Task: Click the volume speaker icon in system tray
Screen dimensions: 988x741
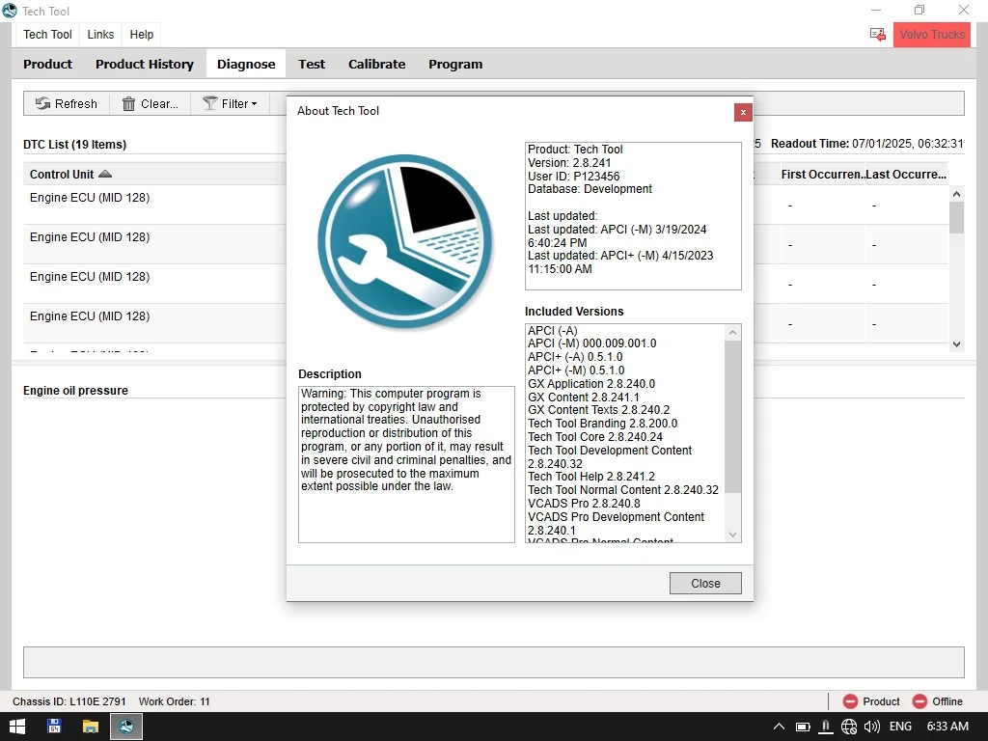Action: 872,727
